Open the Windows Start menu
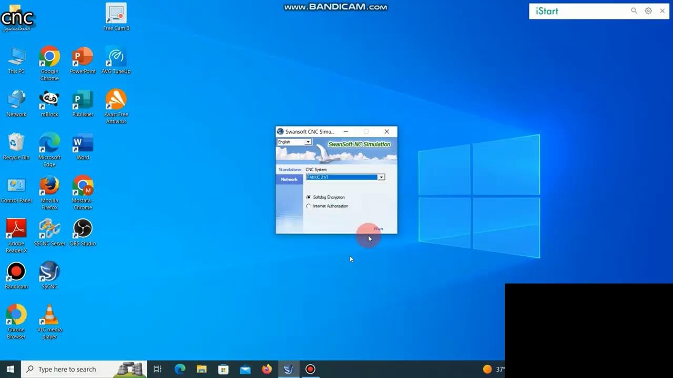Screen dimensions: 673x378 coord(10,369)
